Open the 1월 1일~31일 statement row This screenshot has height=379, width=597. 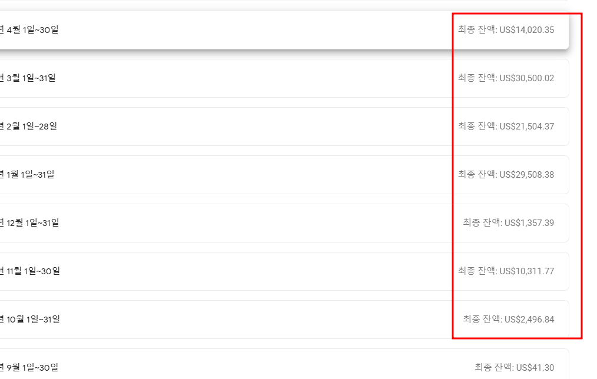pyautogui.click(x=284, y=175)
